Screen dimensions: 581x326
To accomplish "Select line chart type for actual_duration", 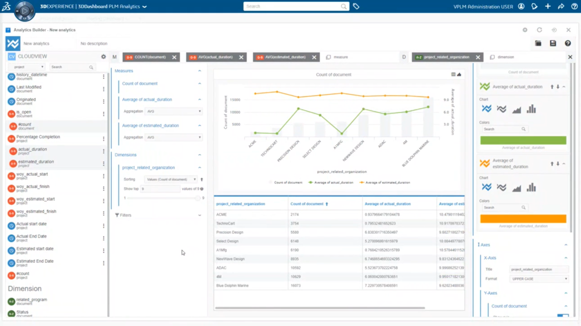I will [487, 109].
